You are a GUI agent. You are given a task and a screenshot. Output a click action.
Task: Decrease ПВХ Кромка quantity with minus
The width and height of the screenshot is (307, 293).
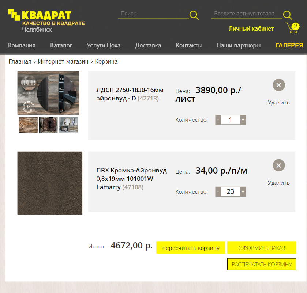click(218, 191)
